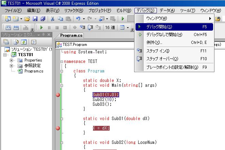Image resolution: width=225 pixels, height=150 pixels.
Task: Open the Undo history dropdown arrow
Action: 84,19
